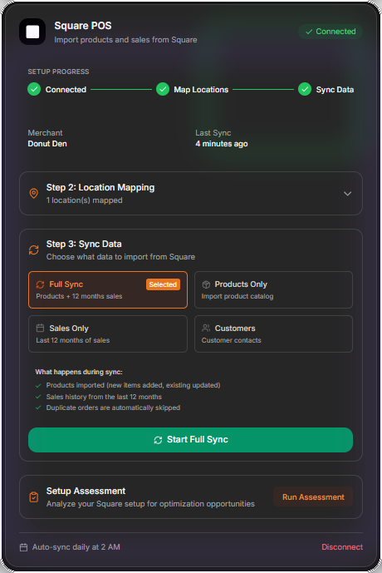Run the Square setup assessment
The width and height of the screenshot is (382, 573).
pos(313,497)
